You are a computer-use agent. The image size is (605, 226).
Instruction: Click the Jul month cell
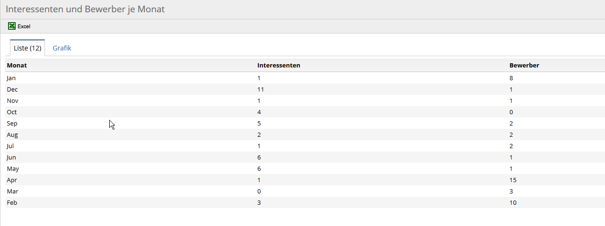pos(10,146)
